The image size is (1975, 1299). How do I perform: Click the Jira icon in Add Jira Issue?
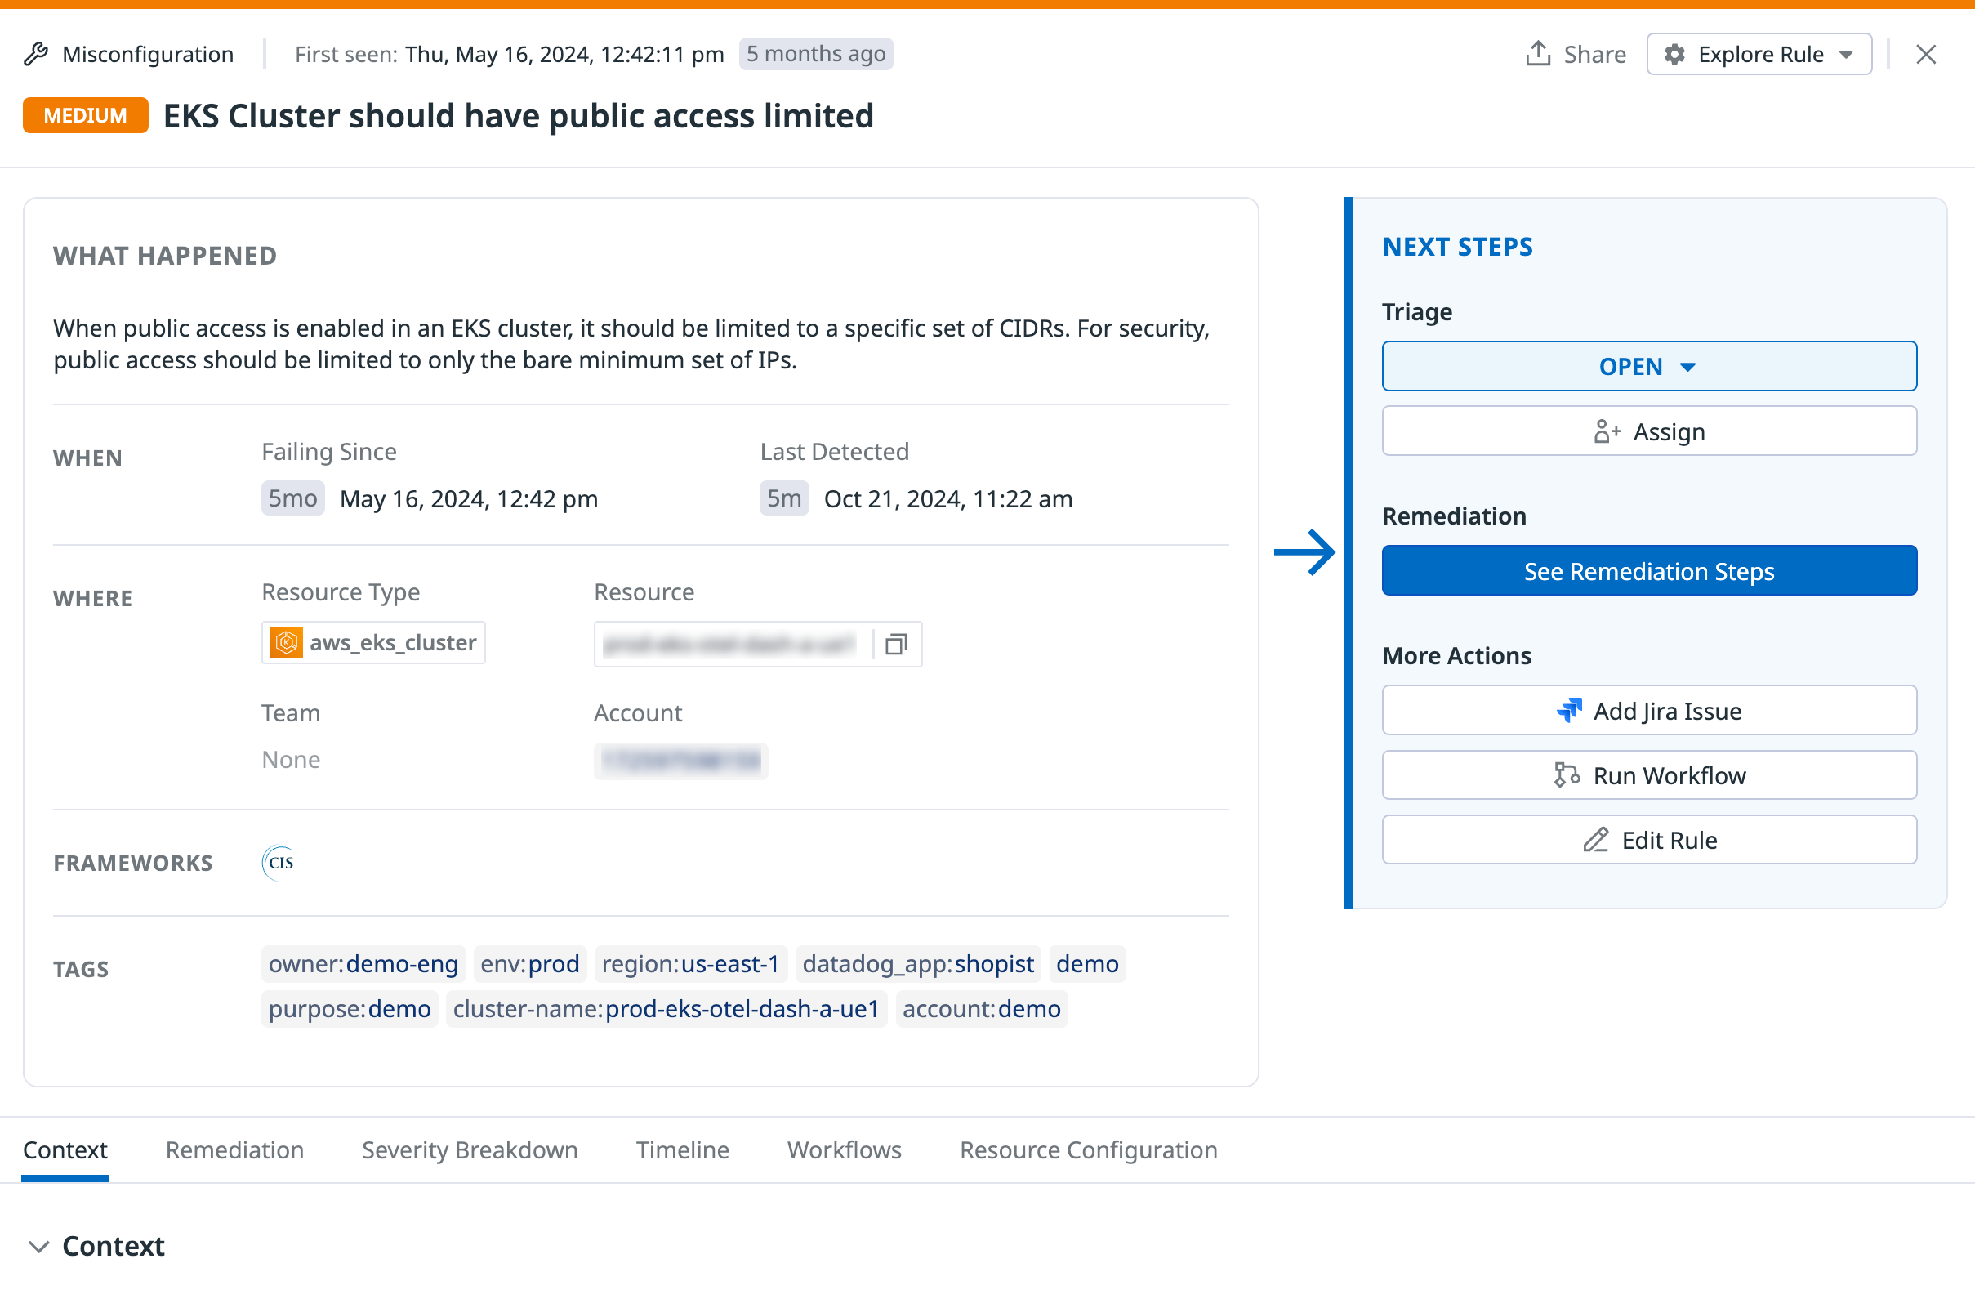point(1570,711)
